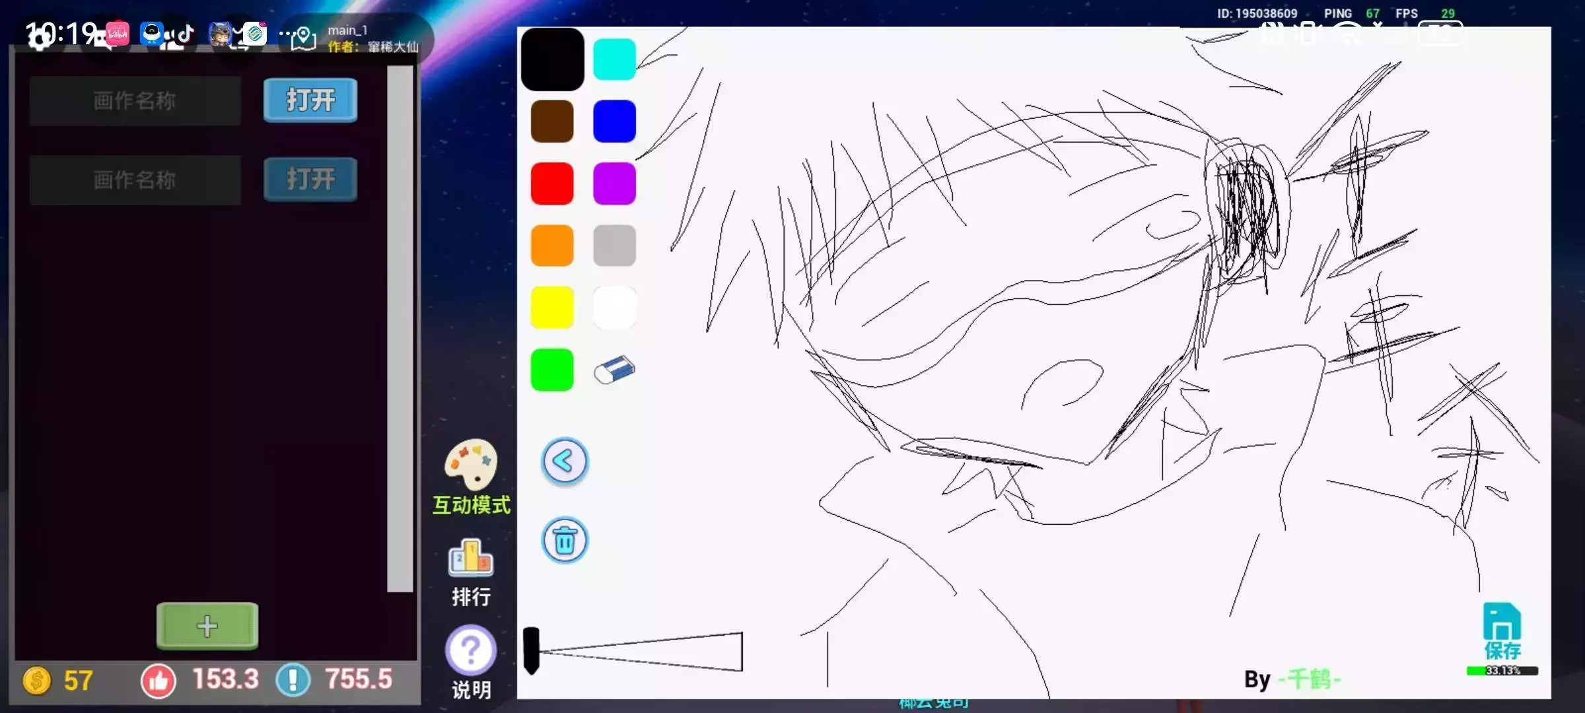Click the trash can clear icon
Screen dimensions: 1585x713
pos(565,541)
